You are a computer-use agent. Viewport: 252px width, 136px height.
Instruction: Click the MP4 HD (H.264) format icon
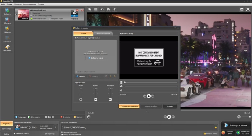pos(17,127)
